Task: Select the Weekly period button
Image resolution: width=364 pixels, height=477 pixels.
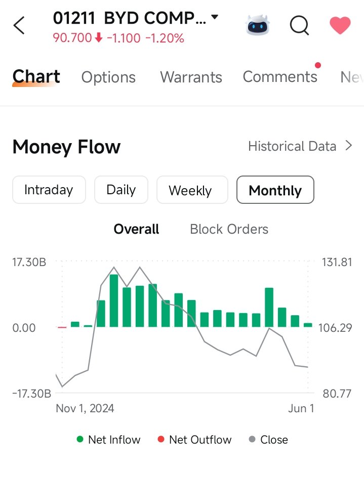Action: coord(192,190)
